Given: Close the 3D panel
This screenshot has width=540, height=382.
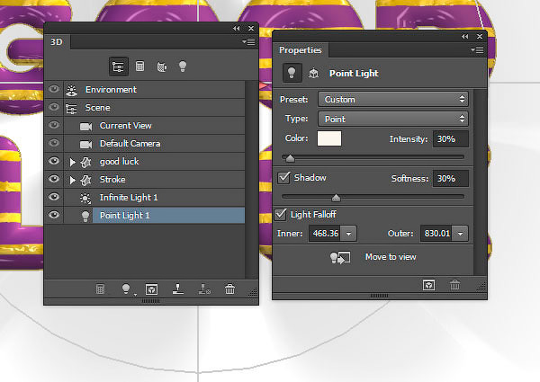Looking at the screenshot, I should click(251, 29).
